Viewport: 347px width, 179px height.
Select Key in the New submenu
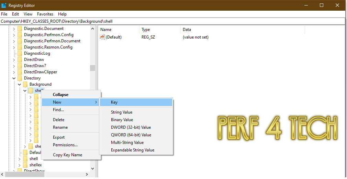pos(136,102)
